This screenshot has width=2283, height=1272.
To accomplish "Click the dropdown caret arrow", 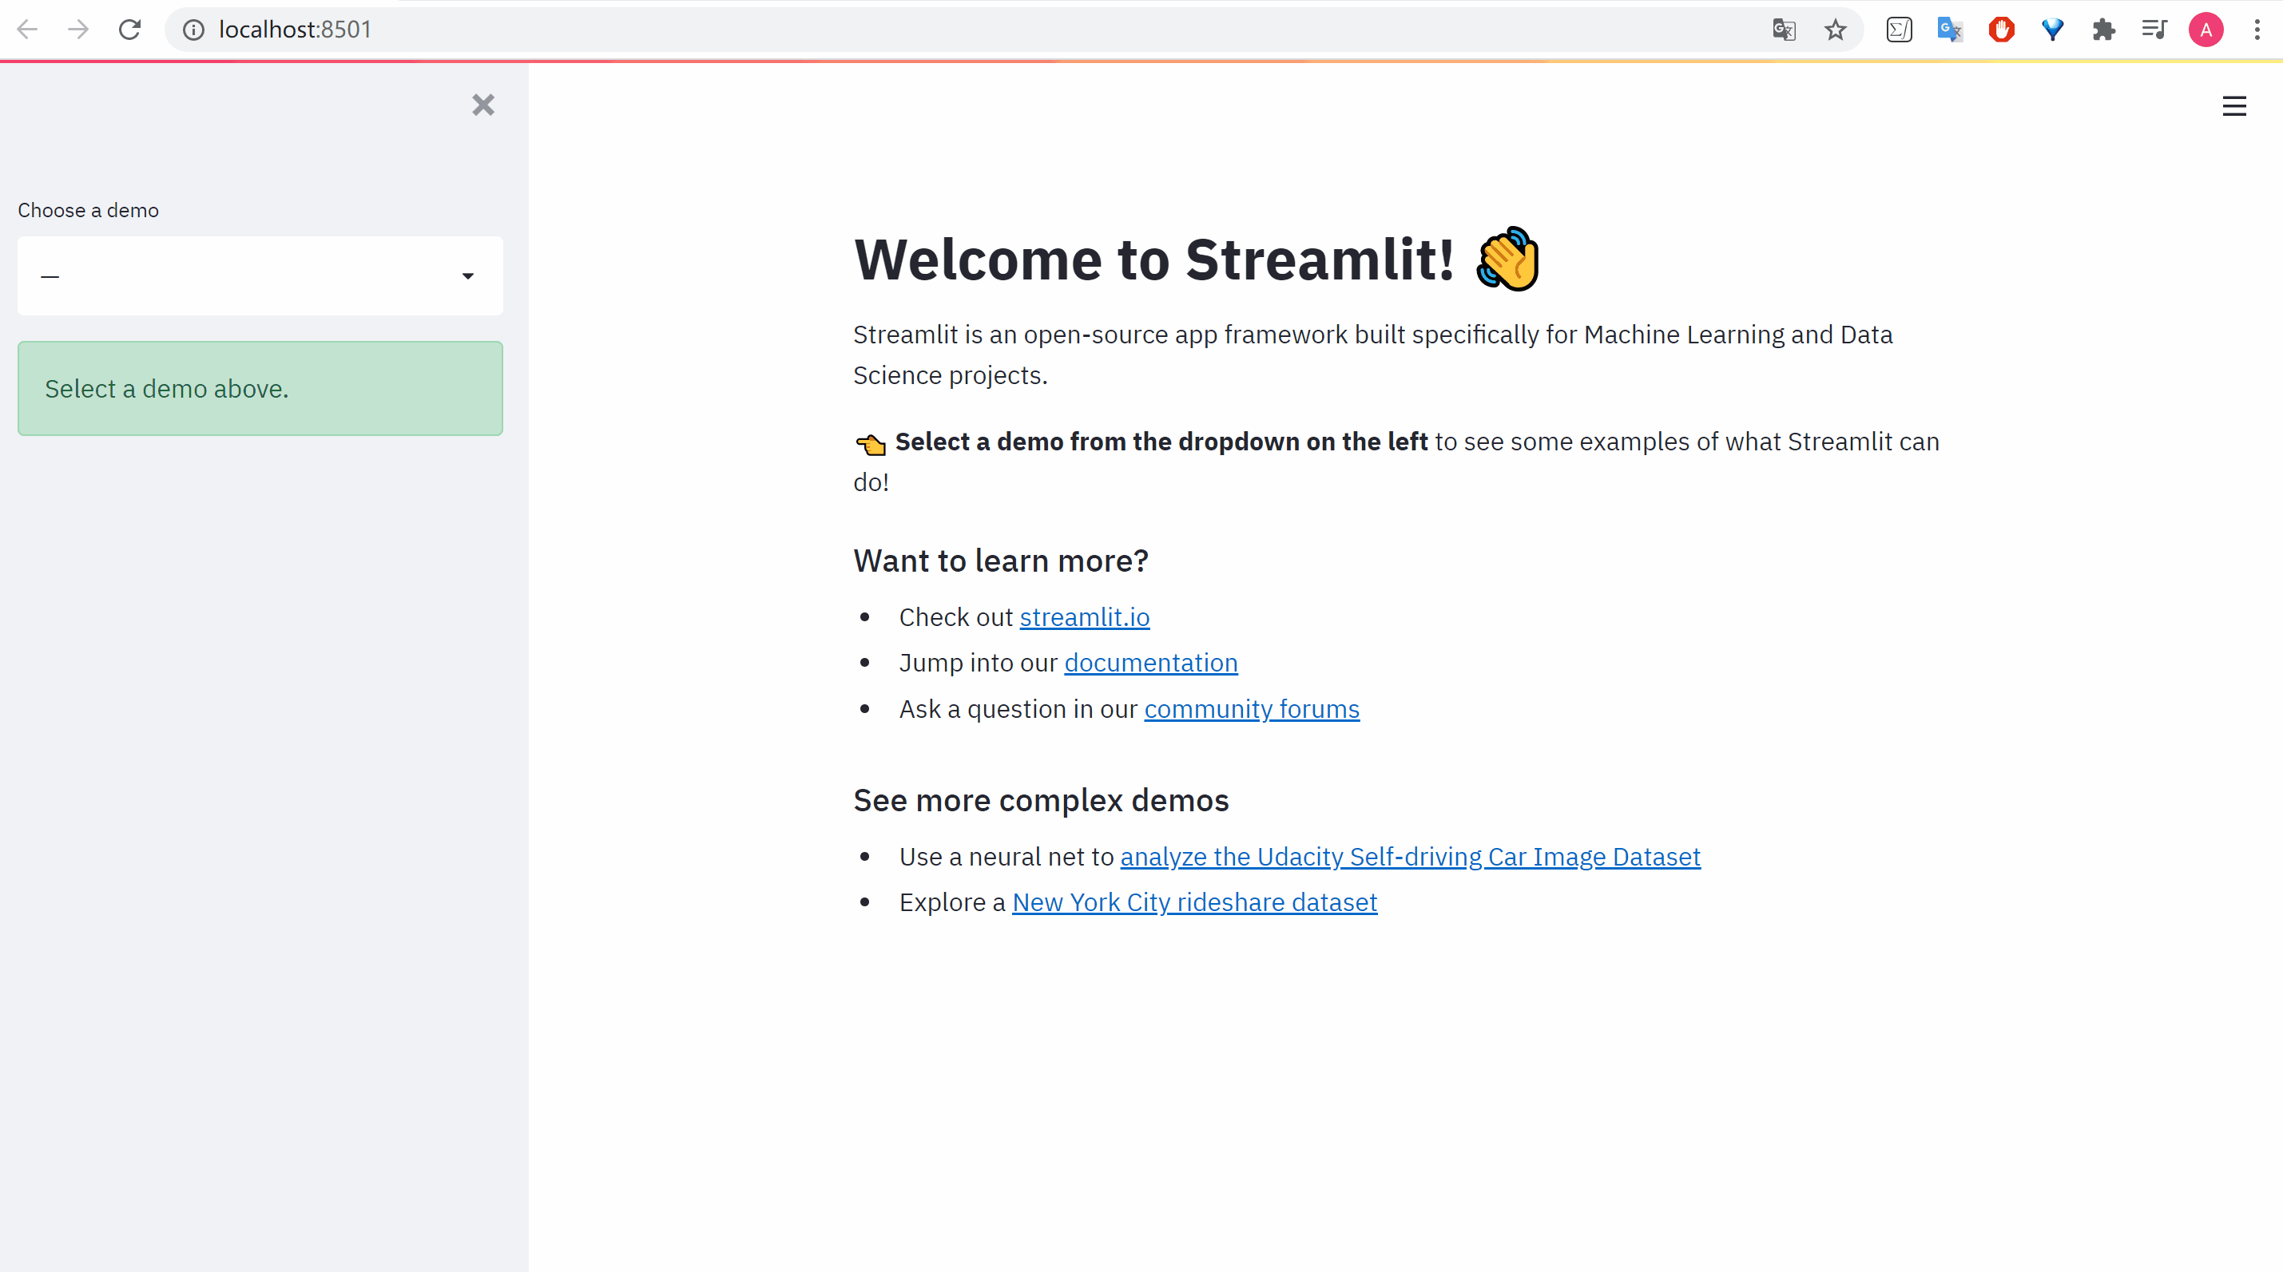I will 468,276.
